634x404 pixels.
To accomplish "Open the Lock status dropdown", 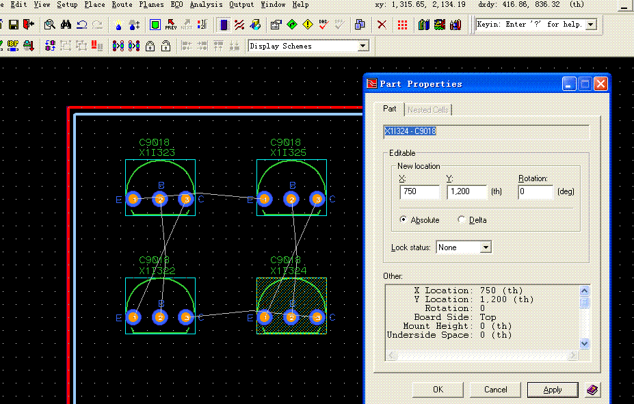I will click(x=486, y=247).
